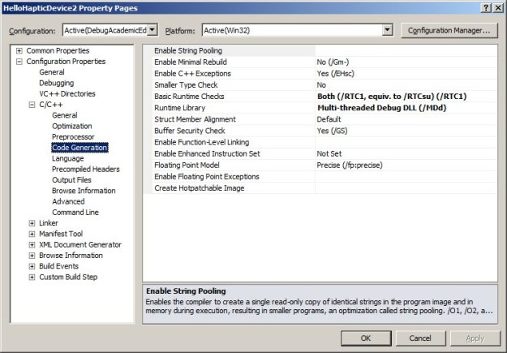Select Preprocessor in the tree

(72, 136)
